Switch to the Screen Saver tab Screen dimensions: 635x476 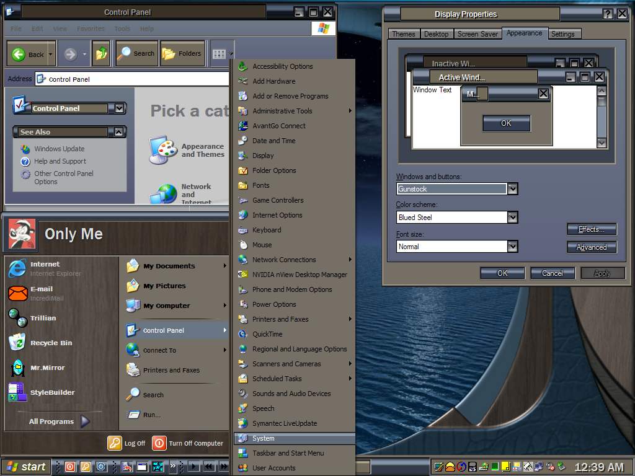(x=477, y=34)
